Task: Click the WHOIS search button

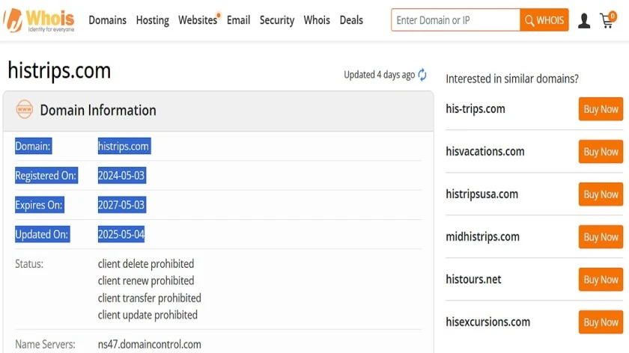Action: [x=544, y=20]
